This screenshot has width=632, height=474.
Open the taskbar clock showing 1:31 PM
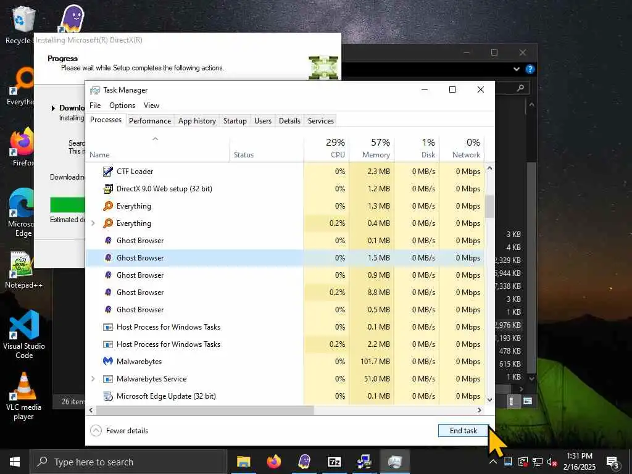[x=579, y=462]
